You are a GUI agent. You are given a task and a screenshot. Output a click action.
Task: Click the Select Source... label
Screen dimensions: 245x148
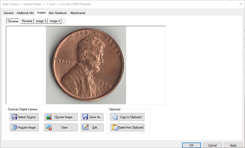[x=28, y=117]
